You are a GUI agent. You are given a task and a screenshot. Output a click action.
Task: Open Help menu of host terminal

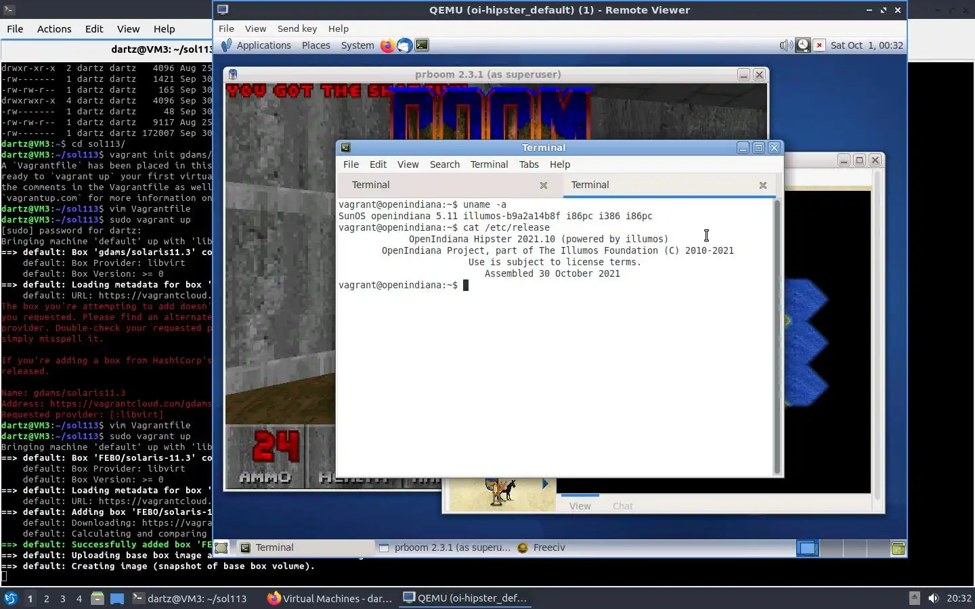tap(164, 29)
